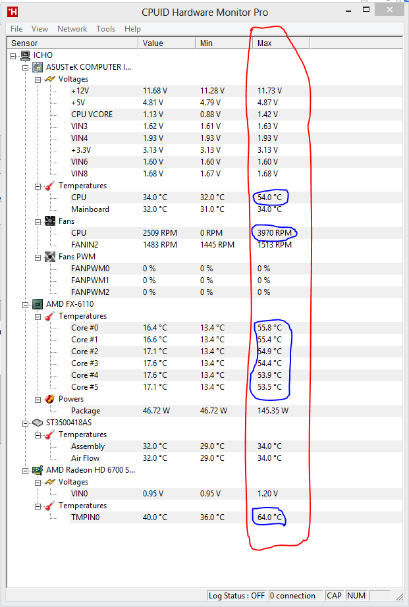Click the motherboard Voltages lightning icon
This screenshot has height=607, width=409.
click(50, 79)
